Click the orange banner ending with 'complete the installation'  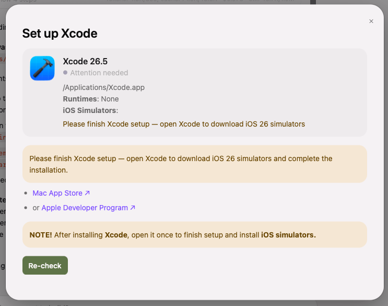pos(194,164)
